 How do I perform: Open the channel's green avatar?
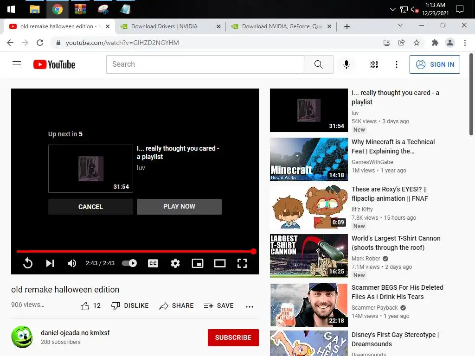[x=22, y=337]
